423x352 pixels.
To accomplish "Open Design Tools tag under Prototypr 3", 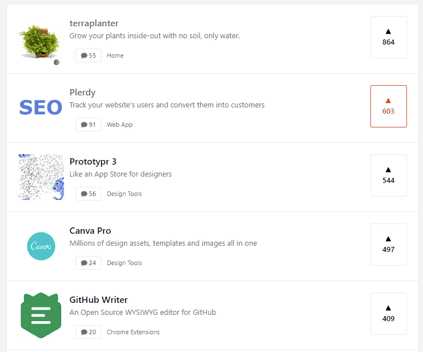I will [x=124, y=194].
